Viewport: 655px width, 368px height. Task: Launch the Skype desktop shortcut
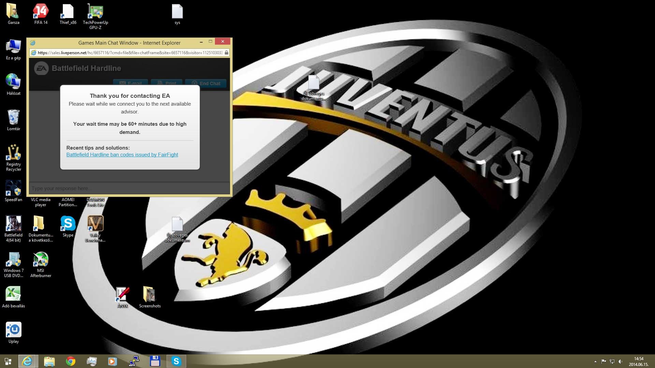(68, 226)
